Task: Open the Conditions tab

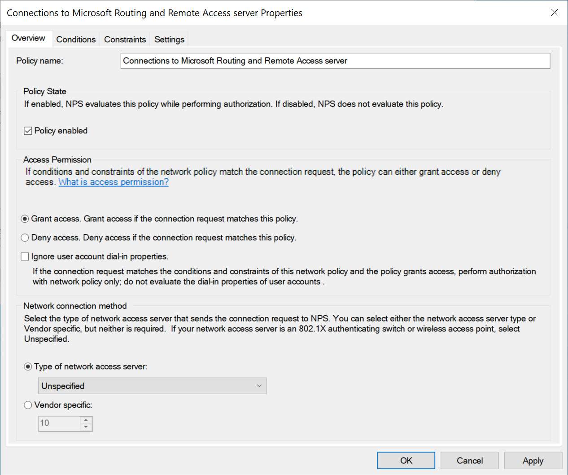Action: point(76,40)
